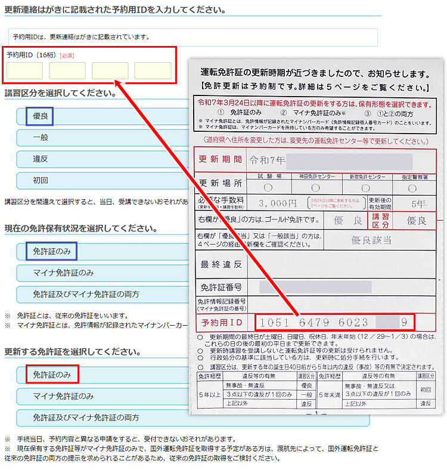447x470 pixels.
Task: Select マイナ免許証のみ under 現在の免許保有状況
Action: 63,273
